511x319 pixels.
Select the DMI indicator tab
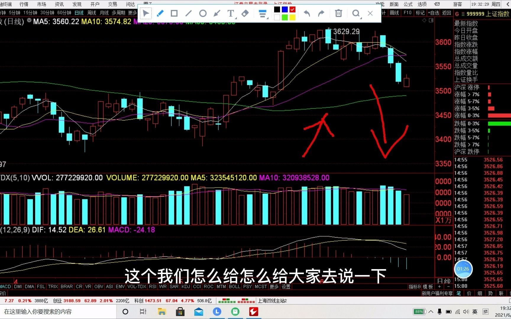[18, 287]
